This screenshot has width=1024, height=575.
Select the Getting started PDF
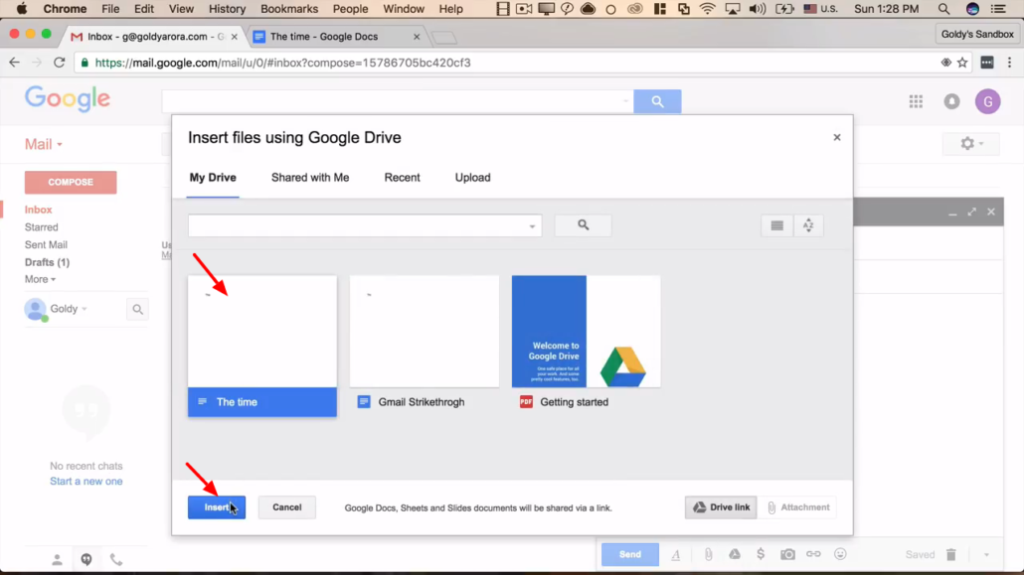click(x=586, y=346)
